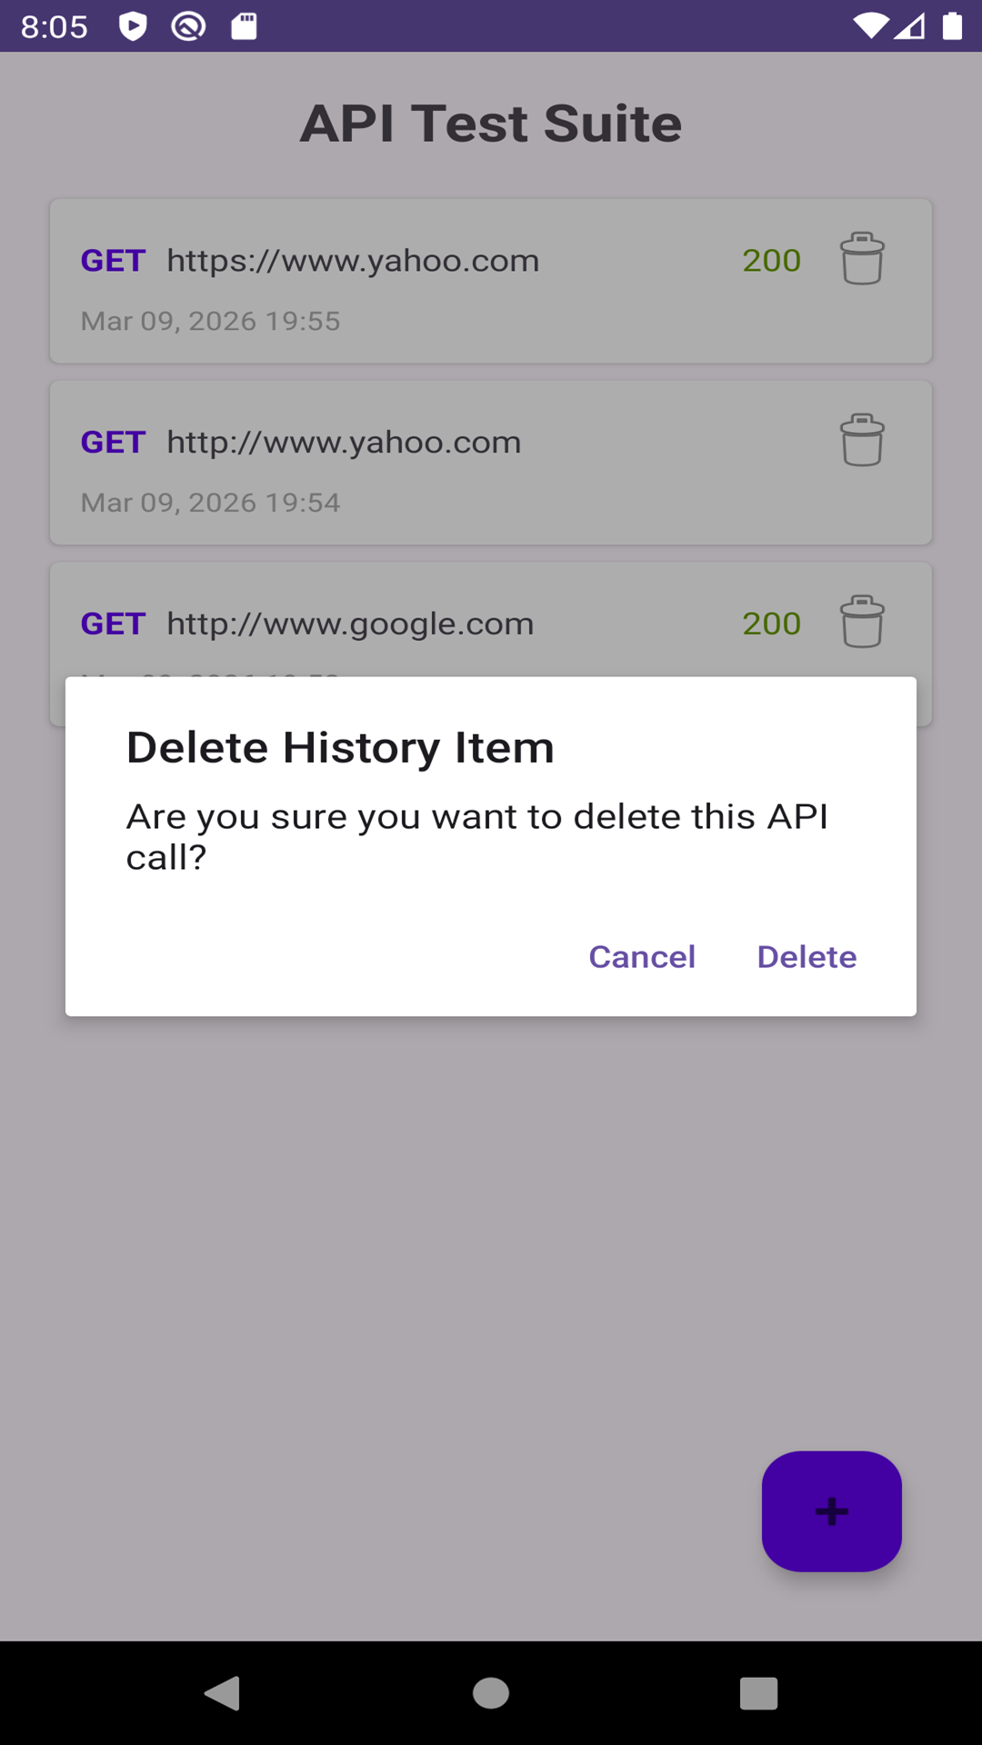Viewport: 982px width, 1745px height.
Task: Tap the Delete History Item dialog title
Action: click(340, 748)
